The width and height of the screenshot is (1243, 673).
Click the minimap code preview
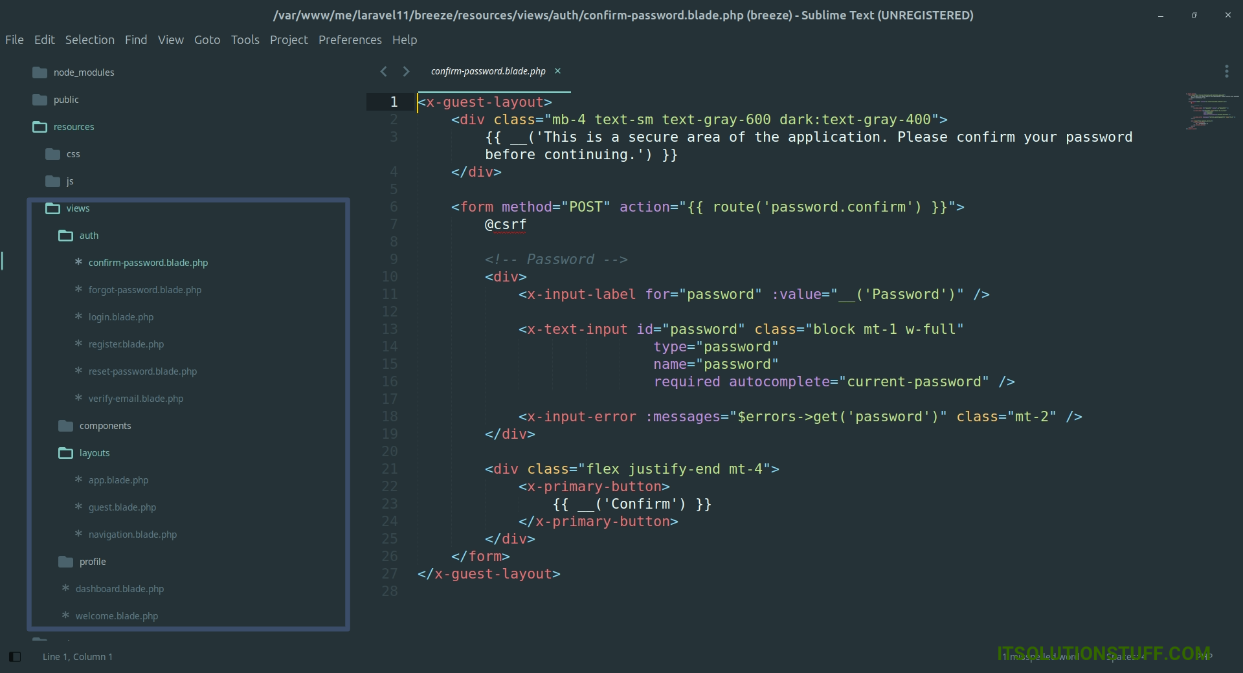point(1213,111)
